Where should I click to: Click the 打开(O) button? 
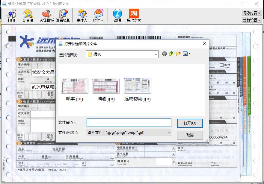190,123
